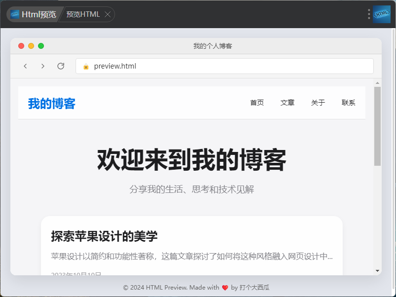
Task: Click the heart icon in the footer
Action: pyautogui.click(x=225, y=288)
